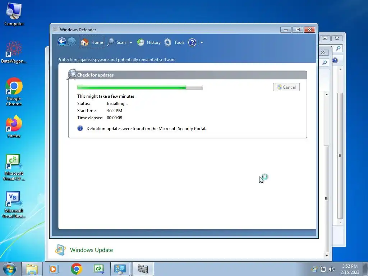368x276 pixels.
Task: Click the Show desktop button on the taskbar
Action: point(365,269)
